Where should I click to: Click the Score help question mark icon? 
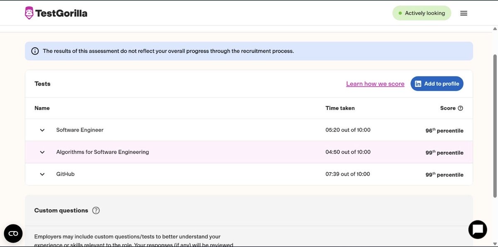pyautogui.click(x=460, y=108)
